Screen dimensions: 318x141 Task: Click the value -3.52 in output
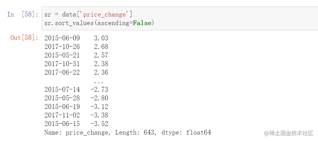[x=99, y=124]
